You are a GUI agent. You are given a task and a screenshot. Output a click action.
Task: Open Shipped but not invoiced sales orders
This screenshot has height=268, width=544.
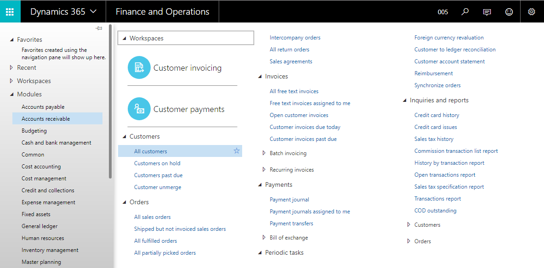coord(180,229)
